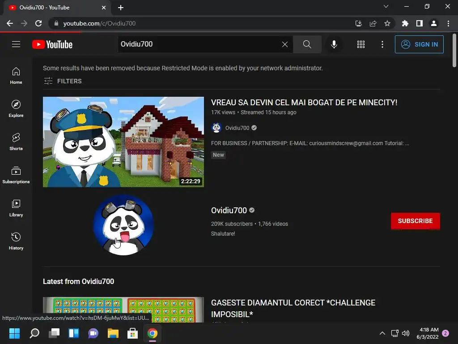Open Widgets on taskbar
458x344 pixels.
click(74, 333)
